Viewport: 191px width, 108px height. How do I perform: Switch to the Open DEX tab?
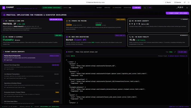(x=107, y=8)
